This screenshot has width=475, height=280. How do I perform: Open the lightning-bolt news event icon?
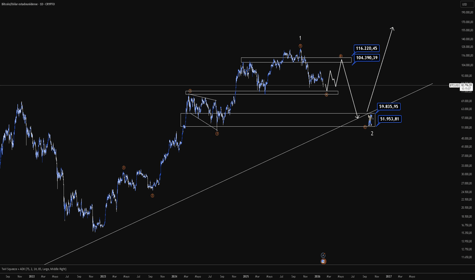[323, 255]
